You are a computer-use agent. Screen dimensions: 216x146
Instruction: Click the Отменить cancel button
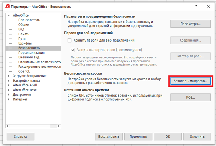click(x=197, y=137)
